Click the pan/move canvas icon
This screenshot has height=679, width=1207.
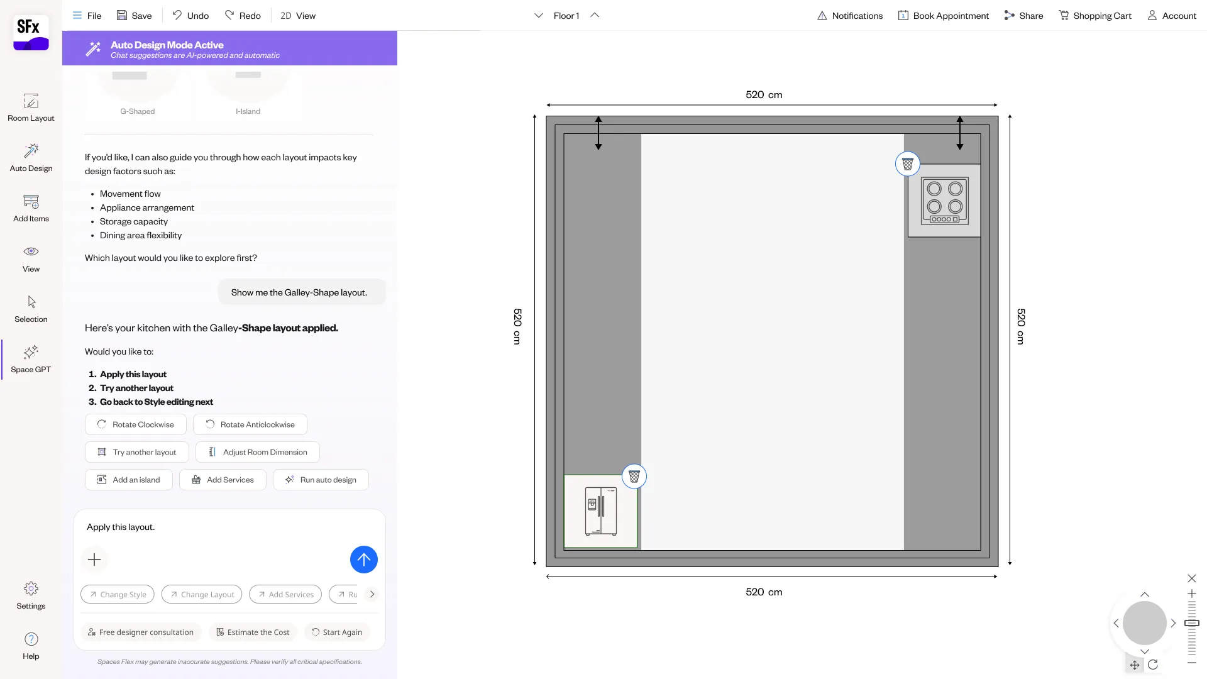tap(1135, 665)
